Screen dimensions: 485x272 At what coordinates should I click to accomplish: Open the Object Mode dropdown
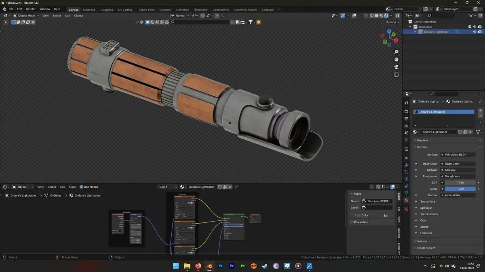25,16
